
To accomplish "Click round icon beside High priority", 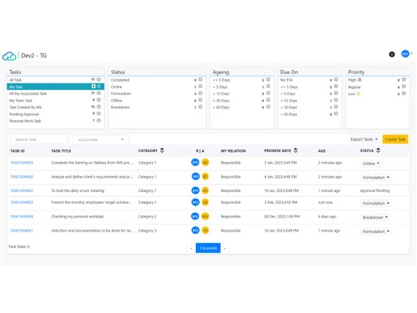I will [404, 79].
